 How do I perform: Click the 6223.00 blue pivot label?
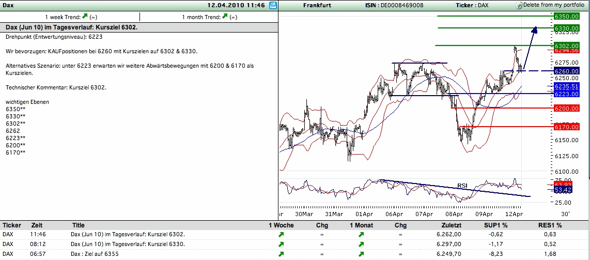tap(566, 94)
